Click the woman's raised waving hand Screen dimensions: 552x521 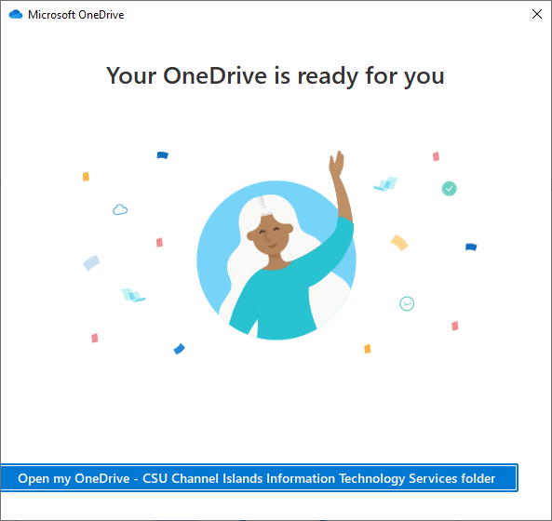coord(336,165)
